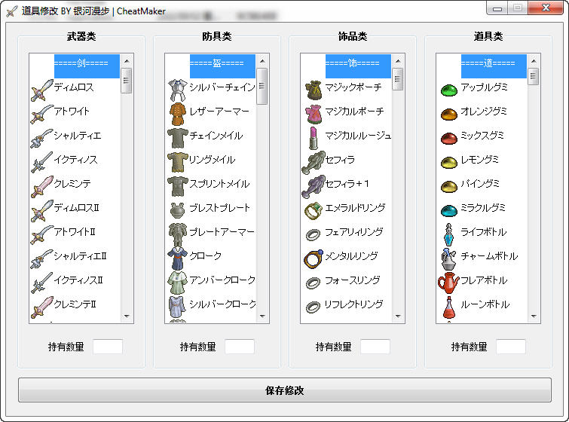This screenshot has width=569, height=422.
Task: Click the green アップルグミ gummy icon
Action: 448,90
